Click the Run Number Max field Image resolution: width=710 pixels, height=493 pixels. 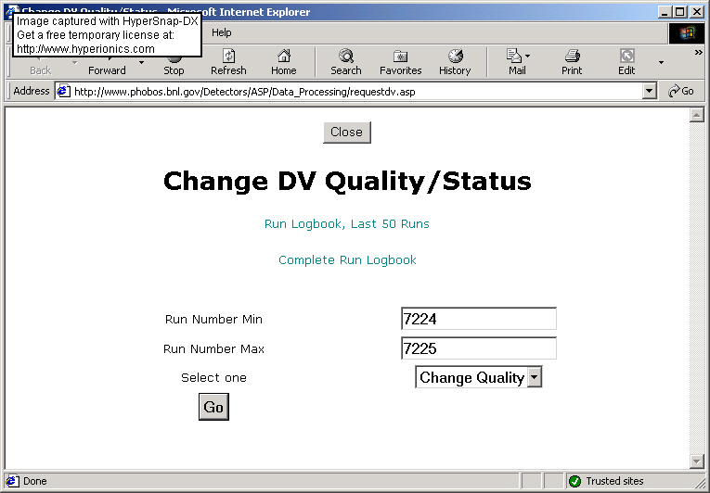coord(479,348)
